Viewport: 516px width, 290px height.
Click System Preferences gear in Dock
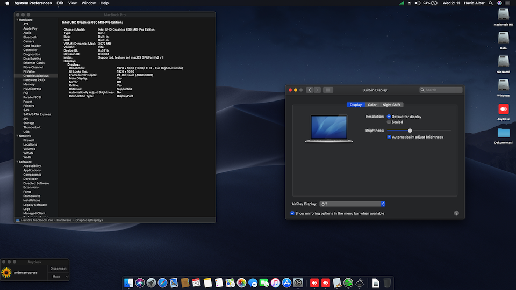click(x=298, y=283)
